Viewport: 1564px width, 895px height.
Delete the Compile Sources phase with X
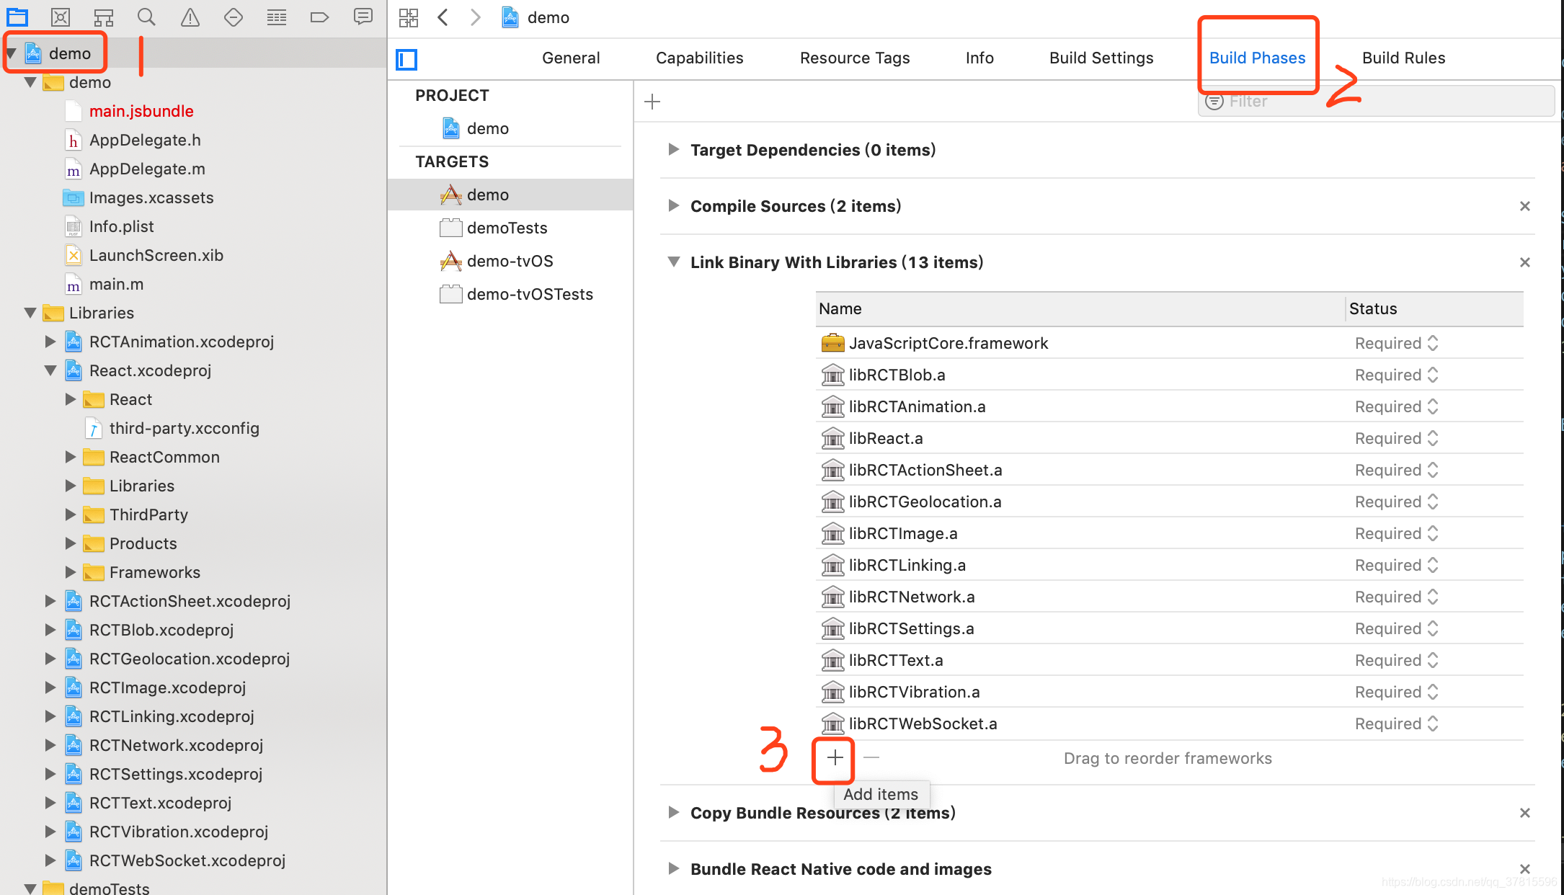1525,206
